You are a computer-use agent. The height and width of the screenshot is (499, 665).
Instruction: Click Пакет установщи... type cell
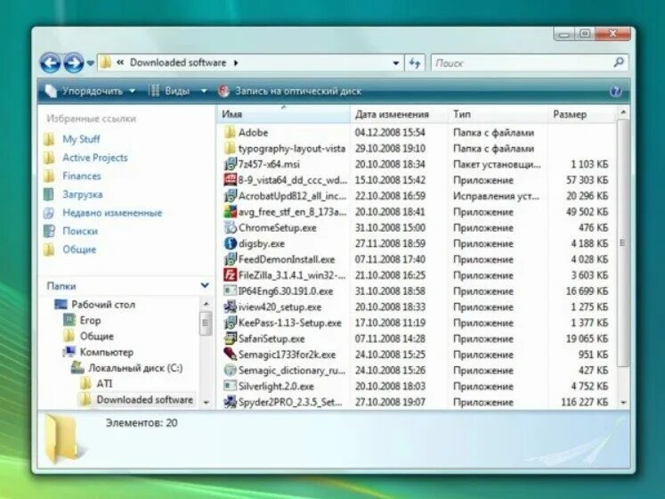pyautogui.click(x=497, y=164)
